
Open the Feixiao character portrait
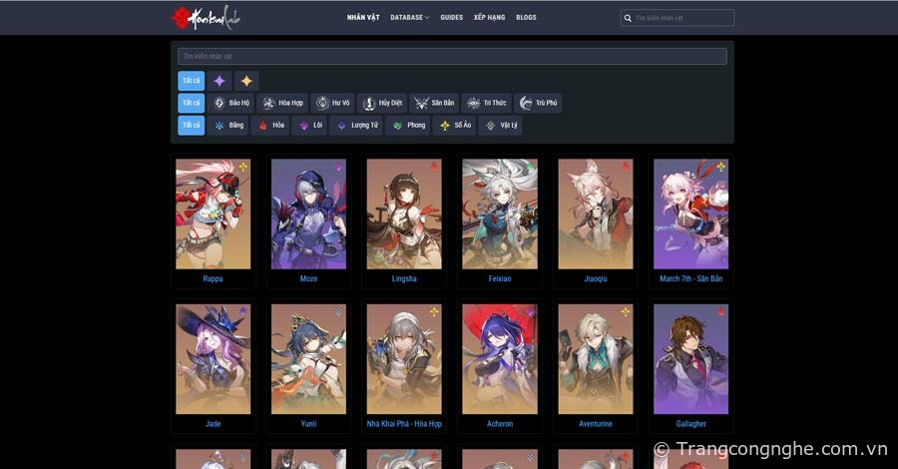500,214
